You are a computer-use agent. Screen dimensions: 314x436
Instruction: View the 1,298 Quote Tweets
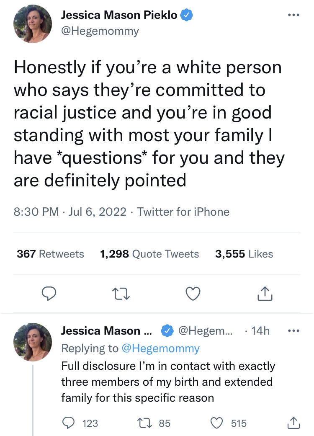(149, 254)
